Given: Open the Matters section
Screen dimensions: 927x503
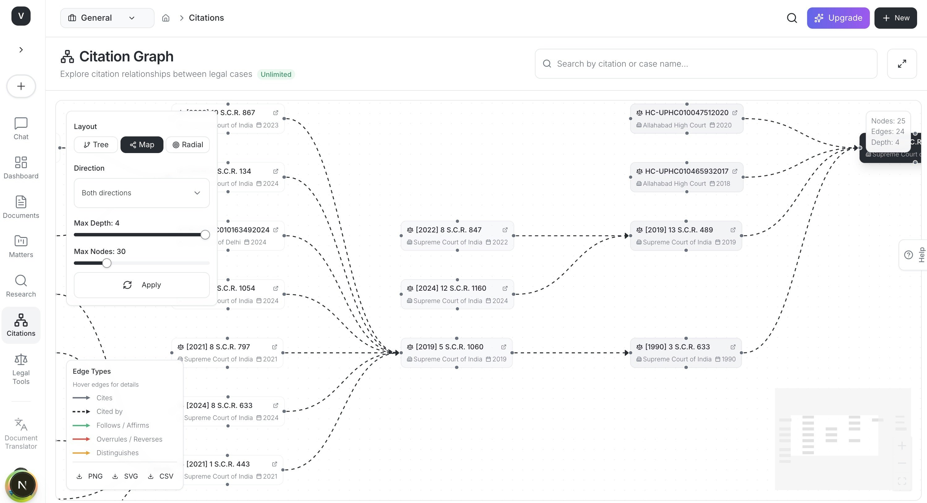Looking at the screenshot, I should click(20, 247).
